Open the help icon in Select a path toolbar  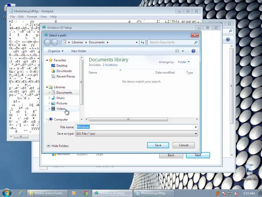pos(193,51)
